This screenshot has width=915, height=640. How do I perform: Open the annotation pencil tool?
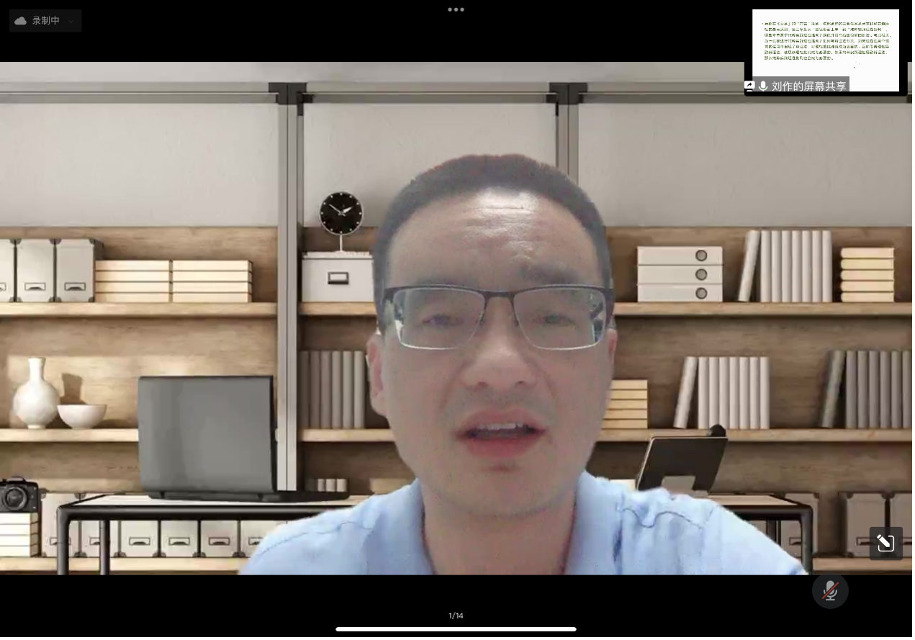tap(885, 543)
